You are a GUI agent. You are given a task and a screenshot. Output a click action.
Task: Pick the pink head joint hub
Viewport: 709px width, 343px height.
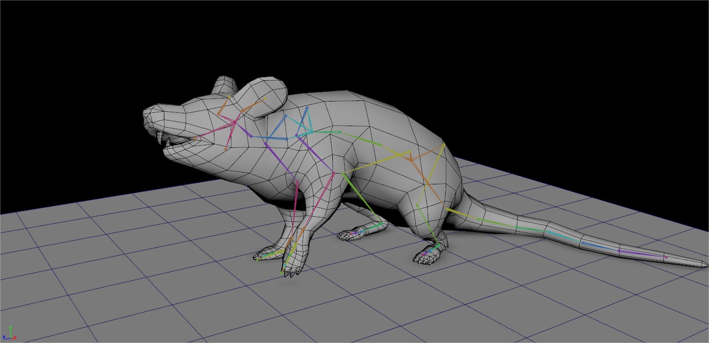coord(234,123)
